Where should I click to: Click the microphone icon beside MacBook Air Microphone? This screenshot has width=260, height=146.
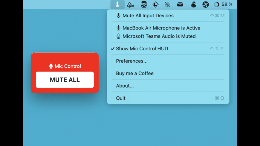tap(118, 28)
